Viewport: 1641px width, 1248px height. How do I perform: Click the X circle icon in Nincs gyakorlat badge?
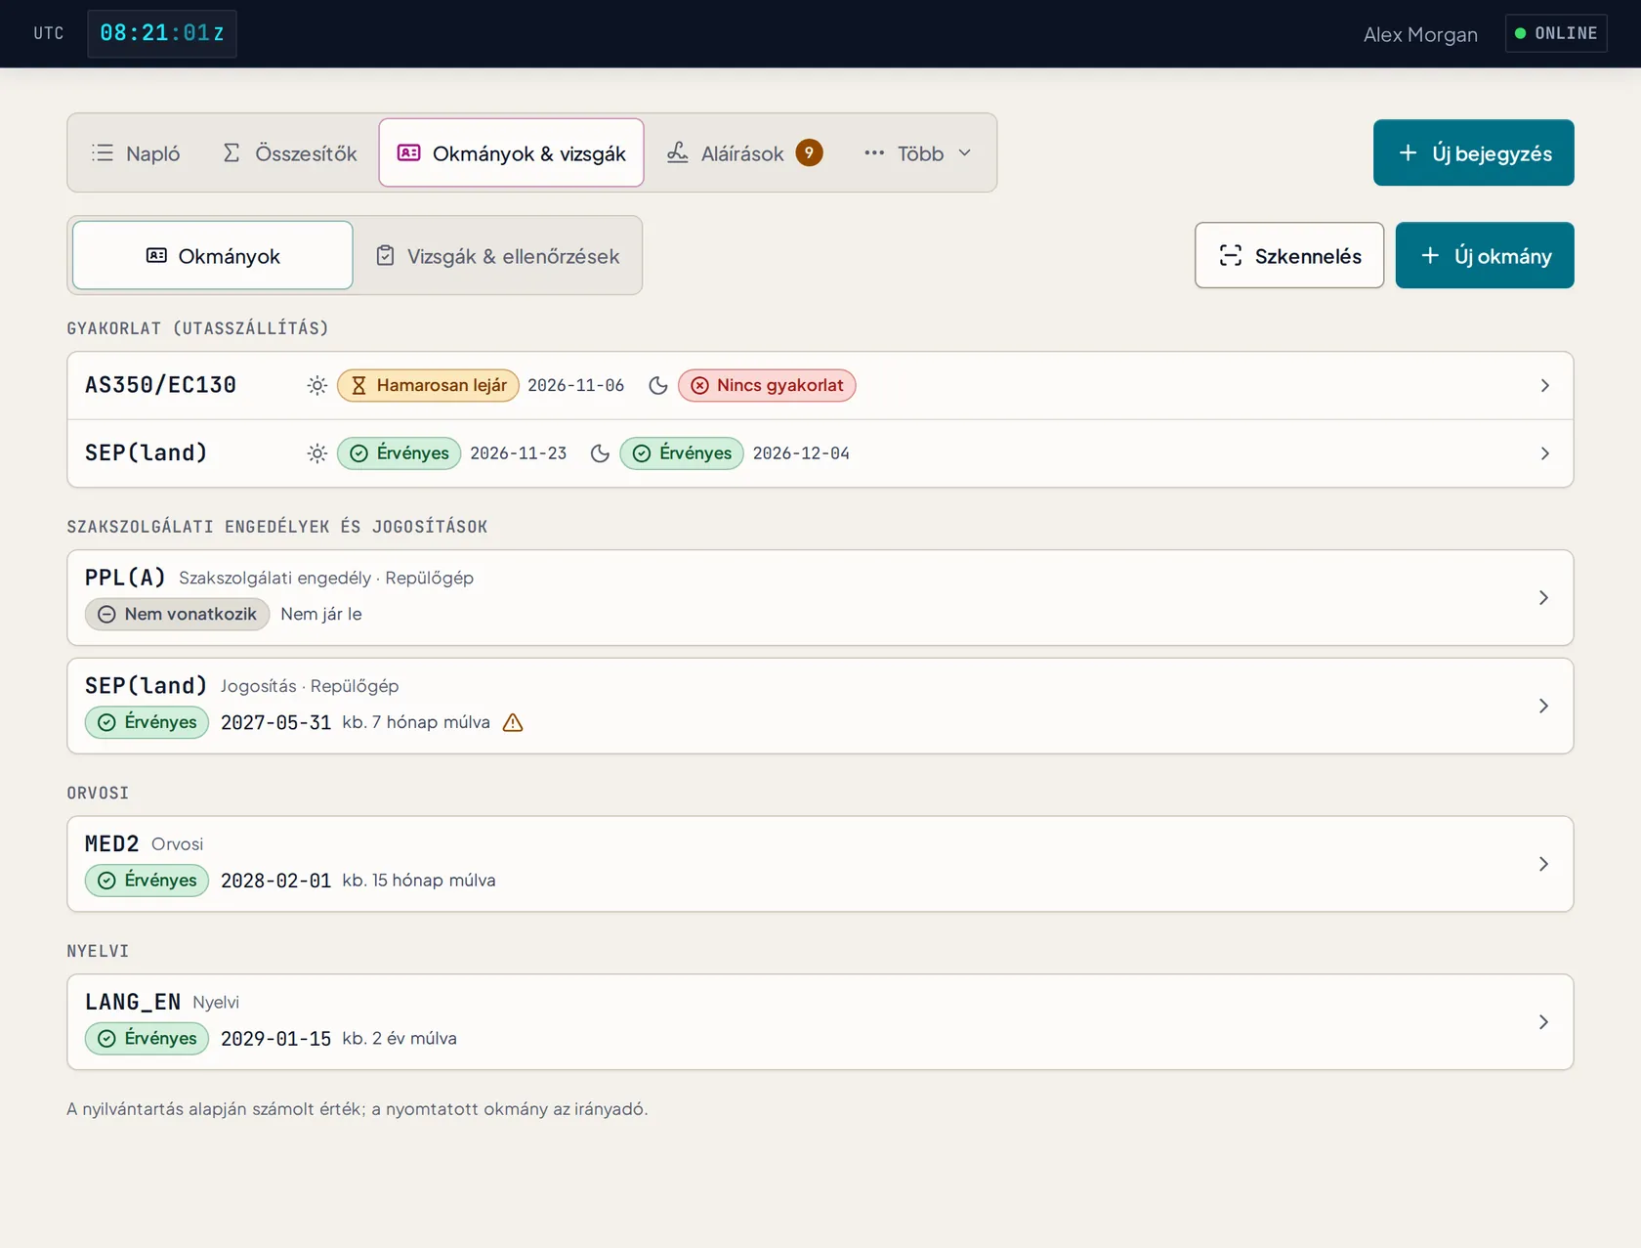click(x=699, y=385)
